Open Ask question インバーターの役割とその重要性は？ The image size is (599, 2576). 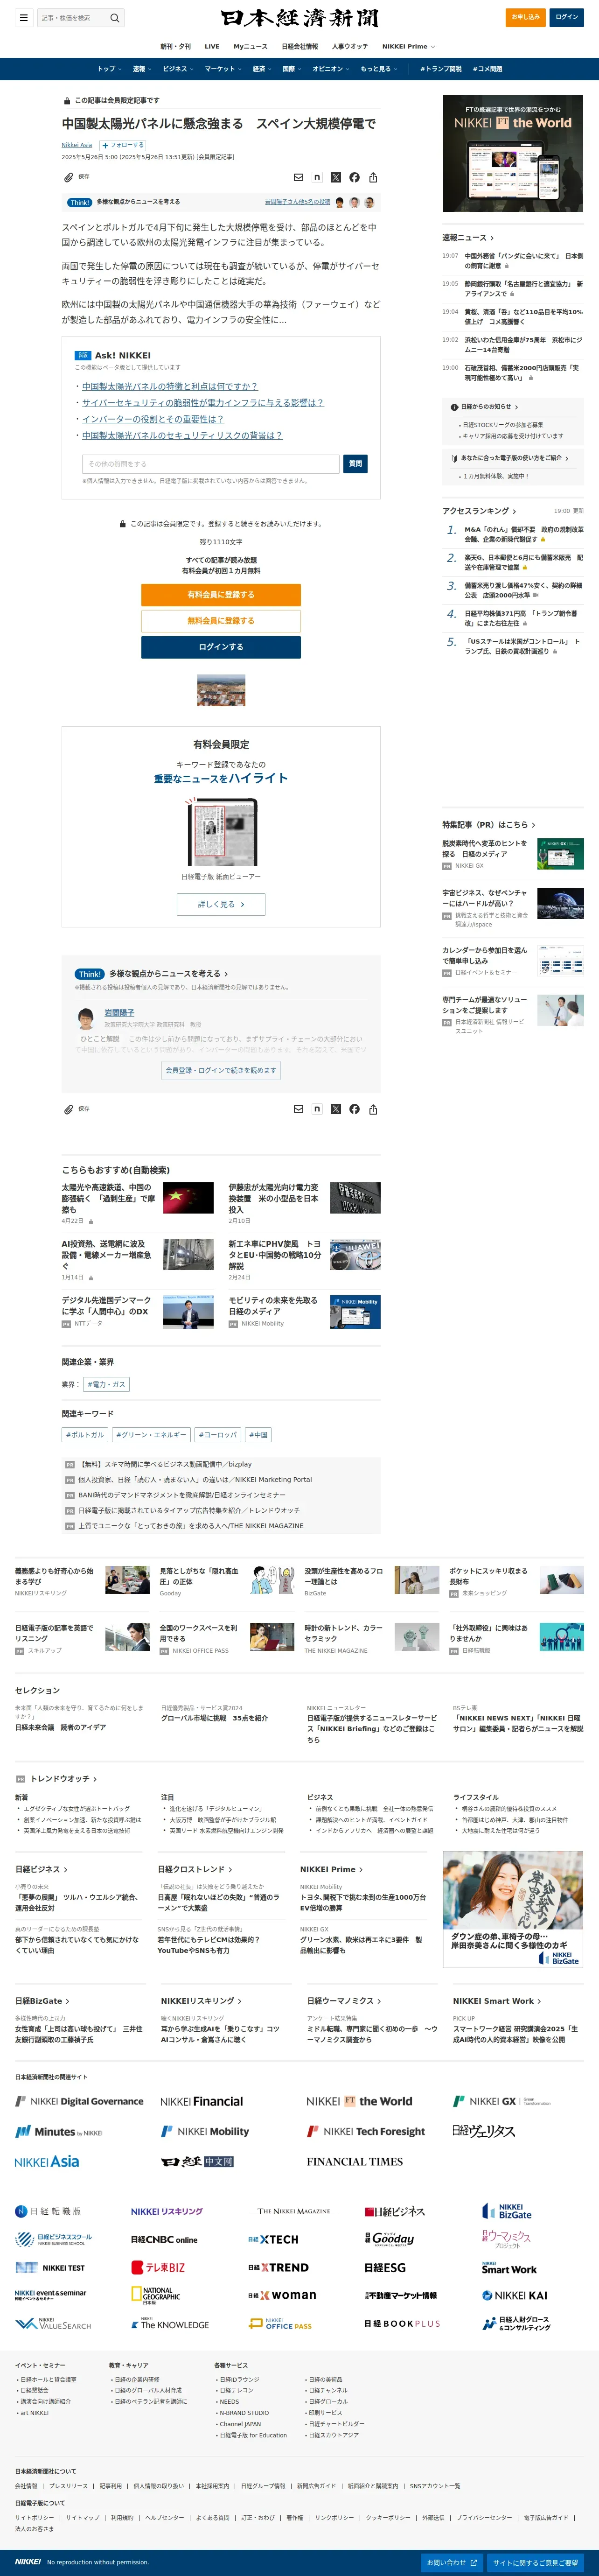153,419
